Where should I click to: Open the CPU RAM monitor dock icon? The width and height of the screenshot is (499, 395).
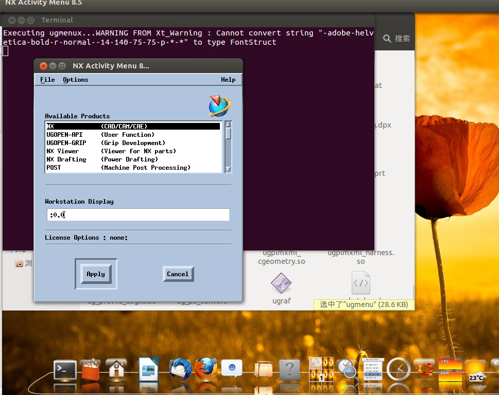pyautogui.click(x=450, y=369)
